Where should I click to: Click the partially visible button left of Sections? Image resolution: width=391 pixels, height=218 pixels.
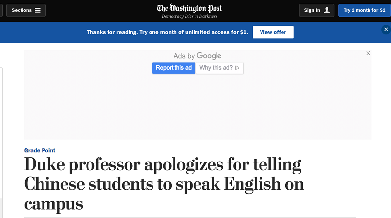[x=1, y=10]
